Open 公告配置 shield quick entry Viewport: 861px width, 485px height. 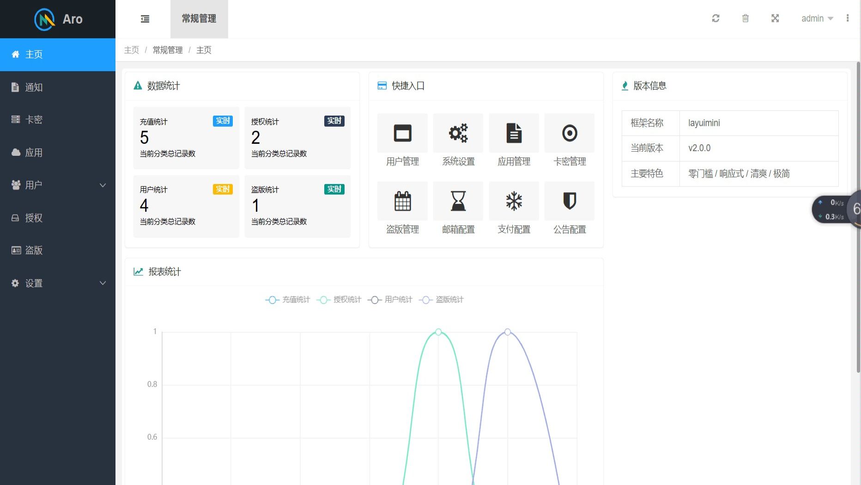[x=570, y=201]
